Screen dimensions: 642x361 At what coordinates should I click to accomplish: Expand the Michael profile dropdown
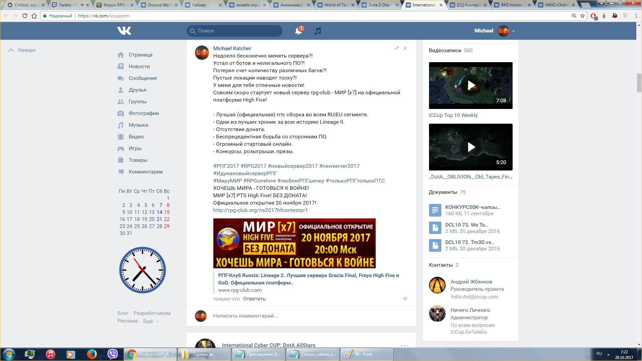tap(513, 31)
